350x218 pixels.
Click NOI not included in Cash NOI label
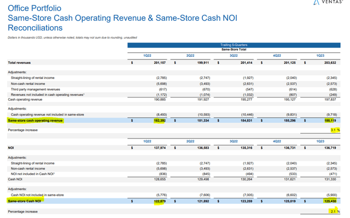(x=33, y=174)
